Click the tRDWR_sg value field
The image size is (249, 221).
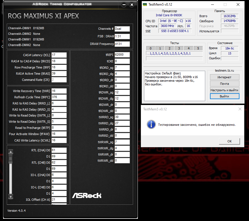(122, 92)
